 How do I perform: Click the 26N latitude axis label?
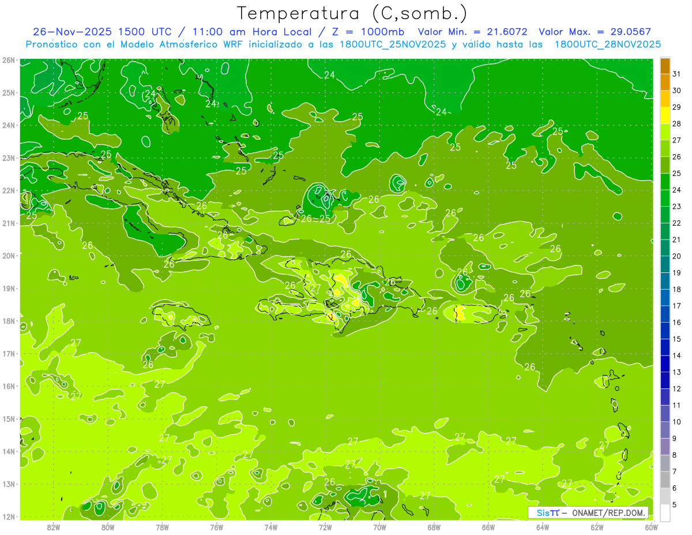8,60
